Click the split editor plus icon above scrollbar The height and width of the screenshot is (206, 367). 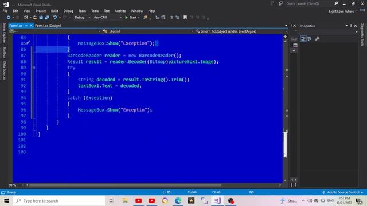tap(285, 37)
